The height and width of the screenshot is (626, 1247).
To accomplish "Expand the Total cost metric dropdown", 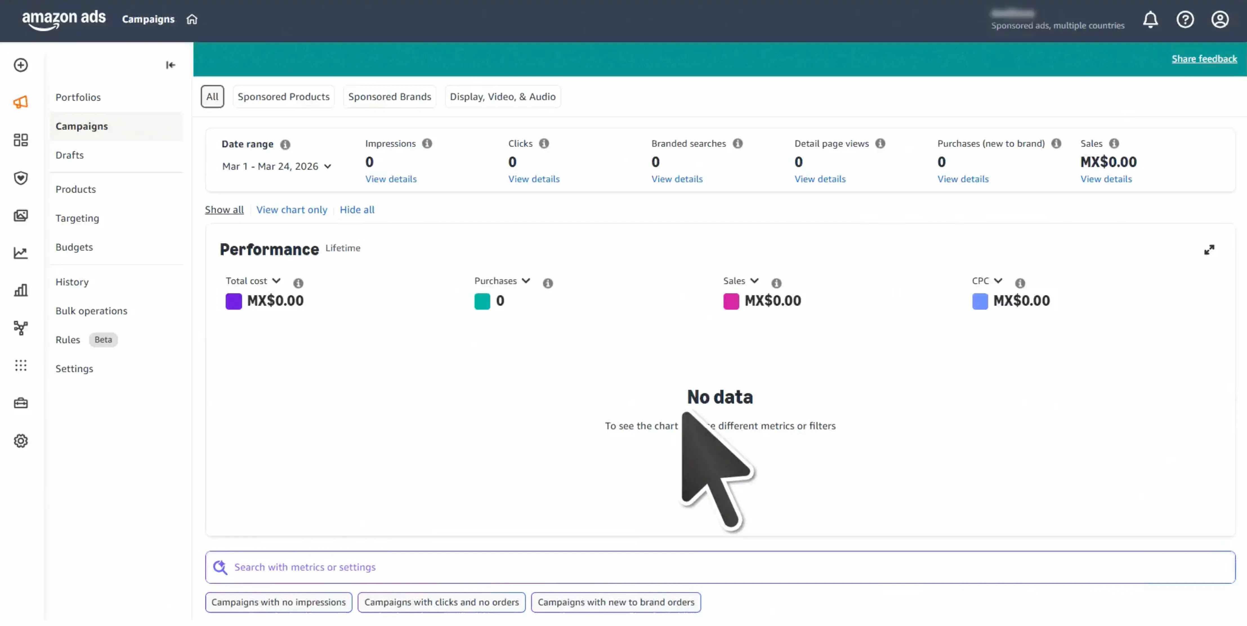I will coord(276,281).
